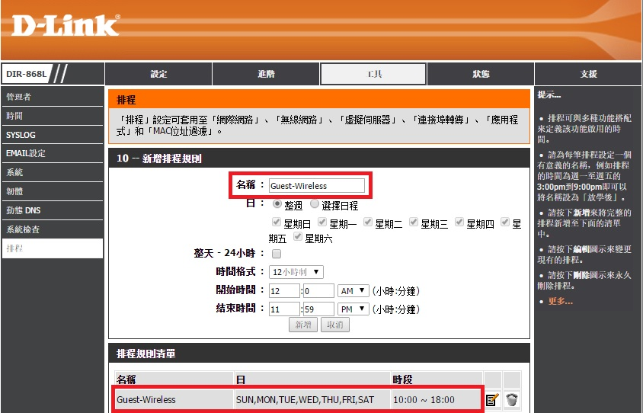Click the trash icon to delete Guest-Wireless
The image size is (643, 413).
click(512, 399)
